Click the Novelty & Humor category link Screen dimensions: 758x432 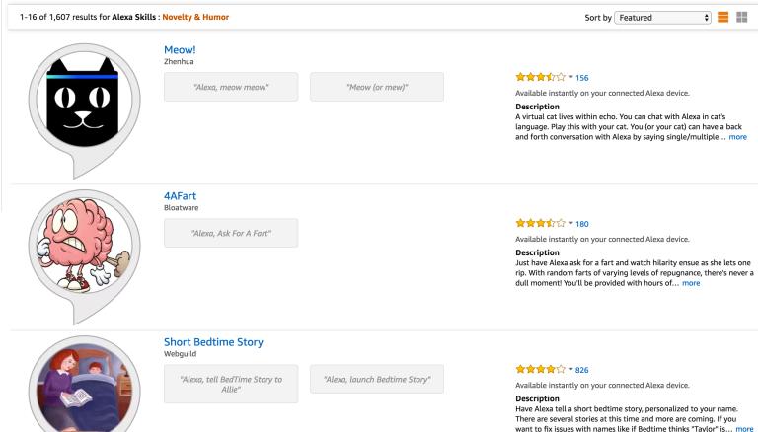tap(196, 17)
